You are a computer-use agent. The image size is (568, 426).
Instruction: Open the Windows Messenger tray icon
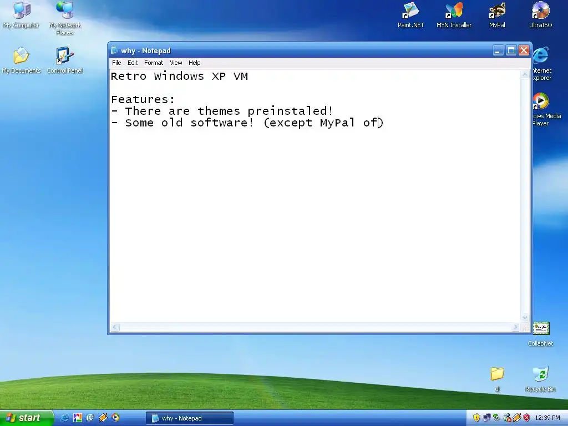coord(507,418)
